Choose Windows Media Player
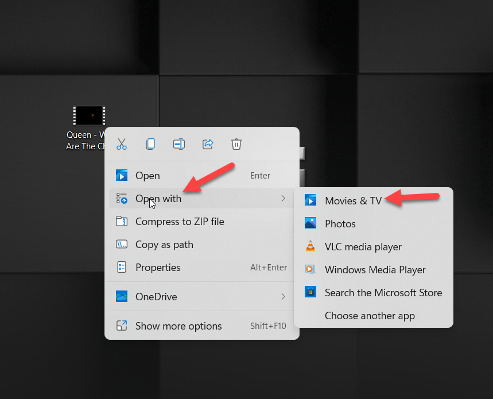493x399 pixels. coord(375,270)
